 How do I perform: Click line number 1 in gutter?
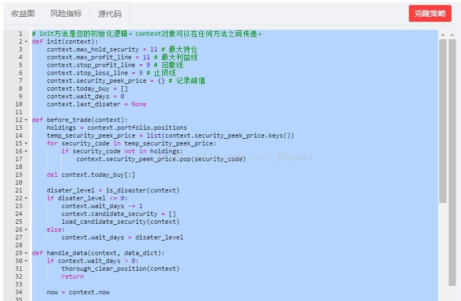coord(21,34)
